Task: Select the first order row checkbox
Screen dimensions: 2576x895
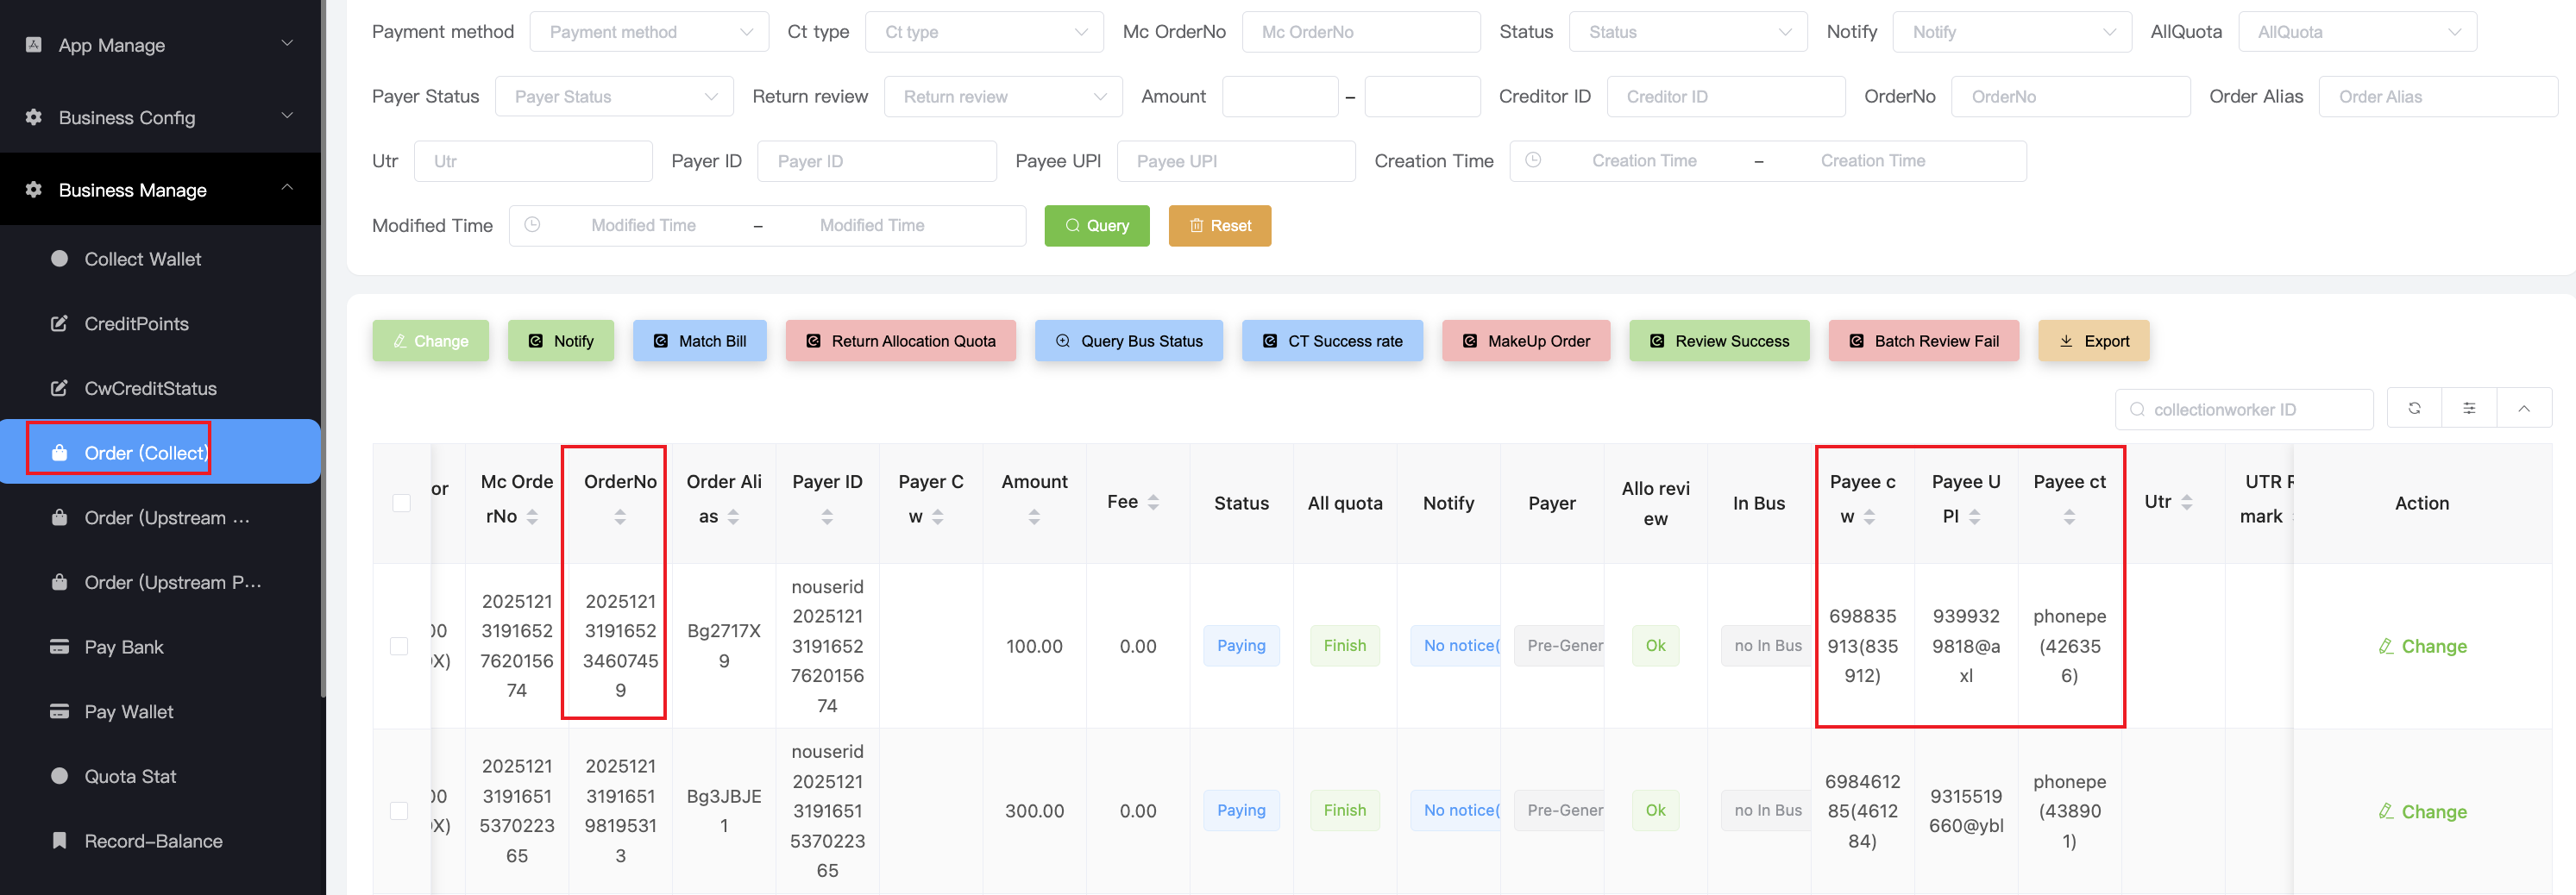Action: [x=400, y=646]
